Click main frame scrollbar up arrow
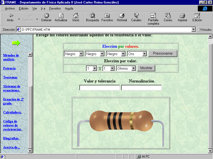 tap(210, 36)
